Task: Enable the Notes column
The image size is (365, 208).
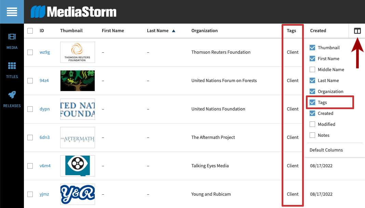Action: 312,135
